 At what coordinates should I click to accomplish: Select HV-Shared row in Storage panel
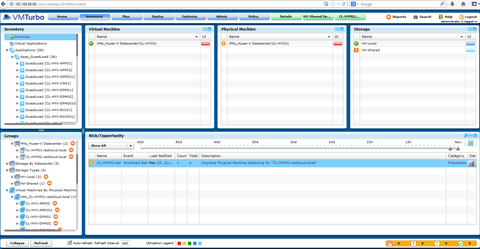[415, 50]
